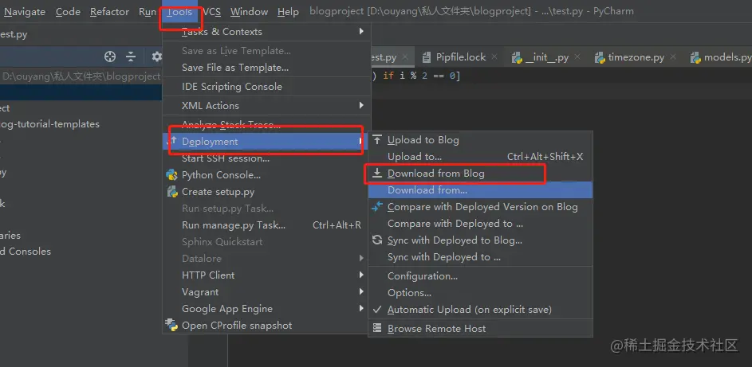Close the __init__.py editor tab
Viewport: 752px width, 367px height.
577,57
